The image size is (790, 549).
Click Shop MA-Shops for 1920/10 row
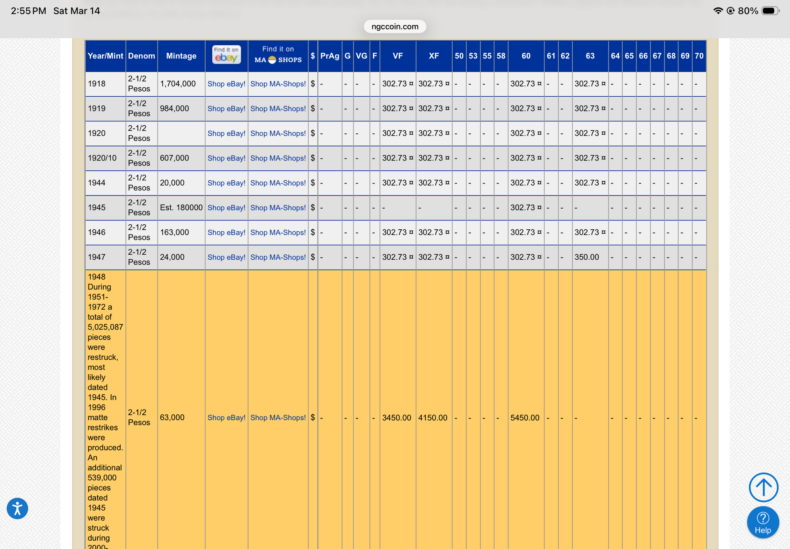(278, 158)
